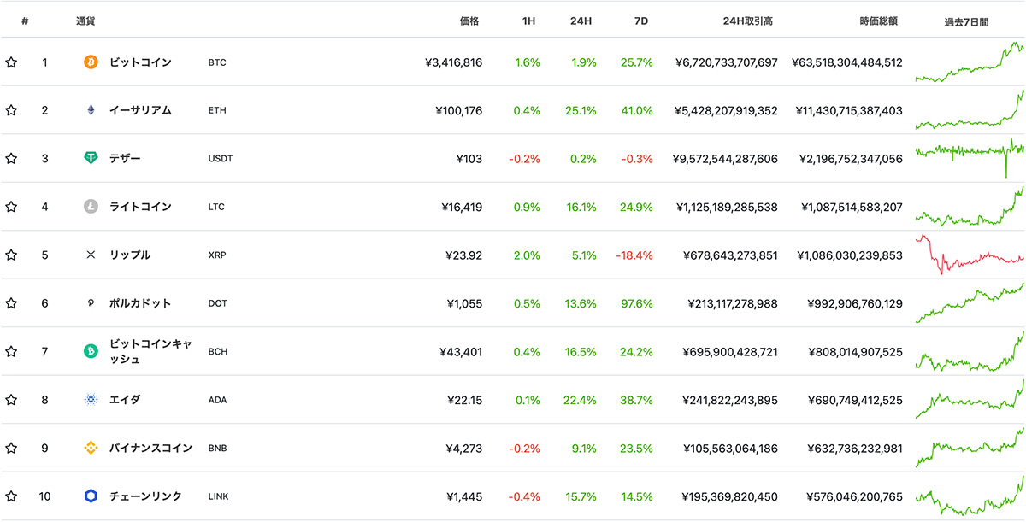View the Cardano ADA 7-day sparkline
The image size is (1026, 522).
(970, 399)
